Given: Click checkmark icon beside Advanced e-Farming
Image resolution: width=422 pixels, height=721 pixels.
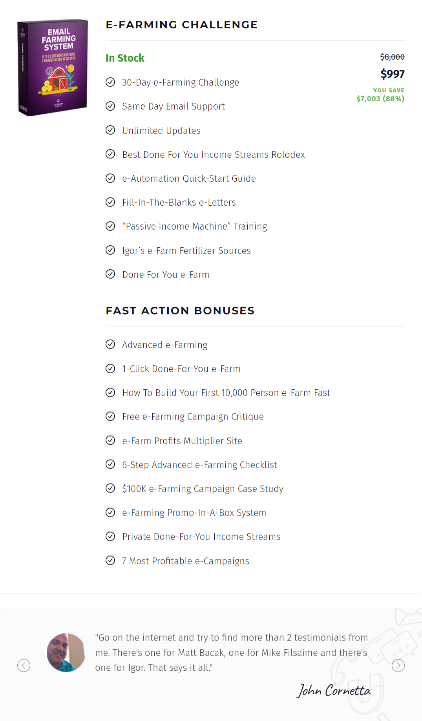Looking at the screenshot, I should 110,344.
